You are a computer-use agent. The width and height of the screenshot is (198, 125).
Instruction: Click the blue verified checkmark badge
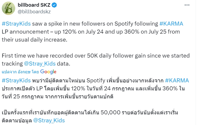point(54,5)
